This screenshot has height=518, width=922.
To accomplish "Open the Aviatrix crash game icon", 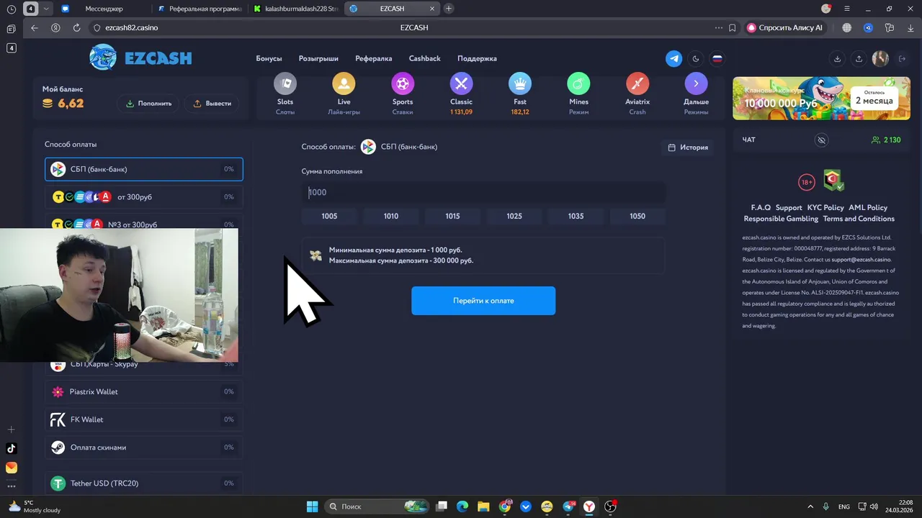I will click(x=637, y=83).
